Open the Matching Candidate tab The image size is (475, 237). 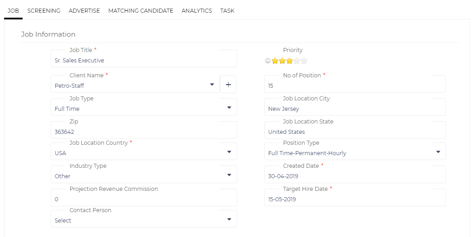click(x=141, y=10)
